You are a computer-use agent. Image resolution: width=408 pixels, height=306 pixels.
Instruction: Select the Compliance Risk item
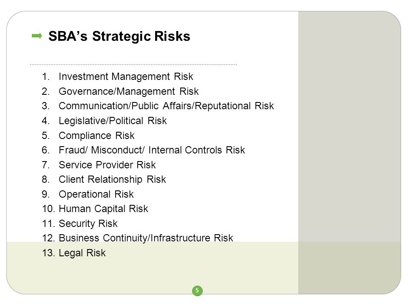(96, 136)
